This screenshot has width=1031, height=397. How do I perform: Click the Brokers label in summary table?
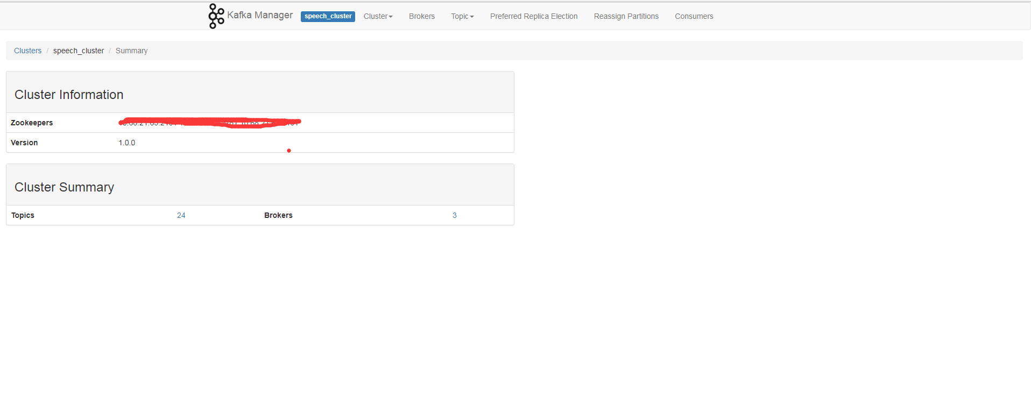click(278, 215)
